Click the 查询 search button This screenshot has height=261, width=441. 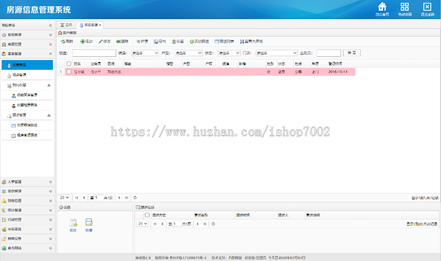pyautogui.click(x=351, y=53)
